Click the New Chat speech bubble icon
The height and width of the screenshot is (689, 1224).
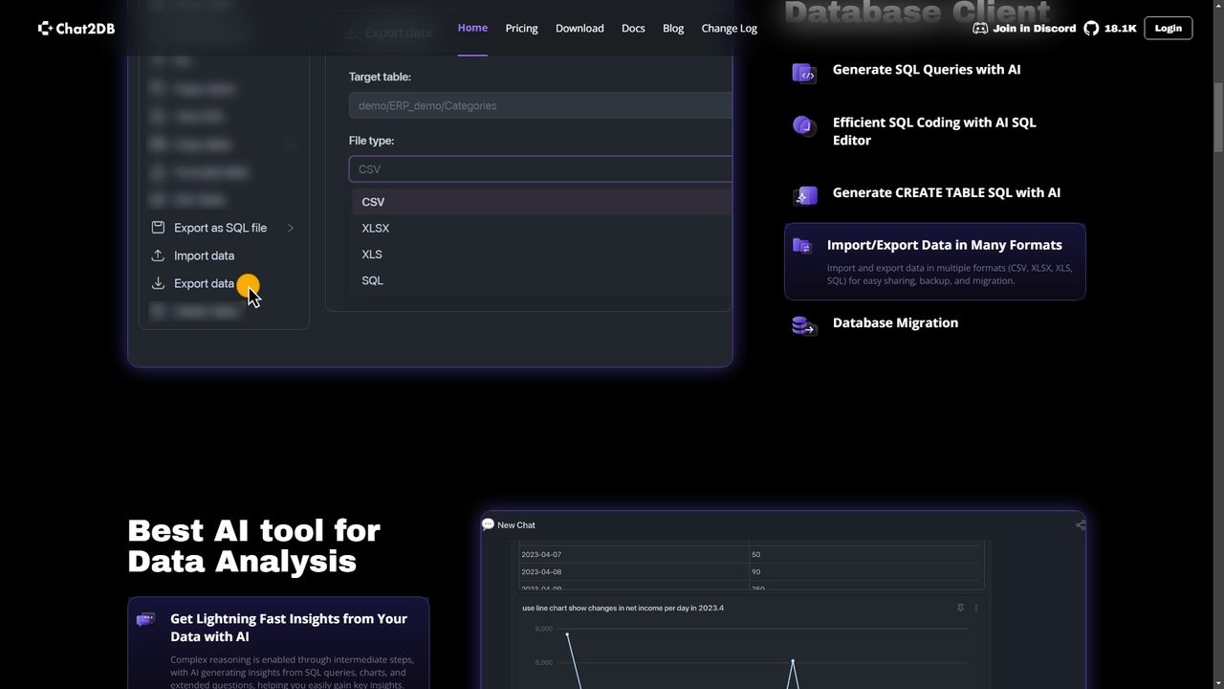pos(488,524)
